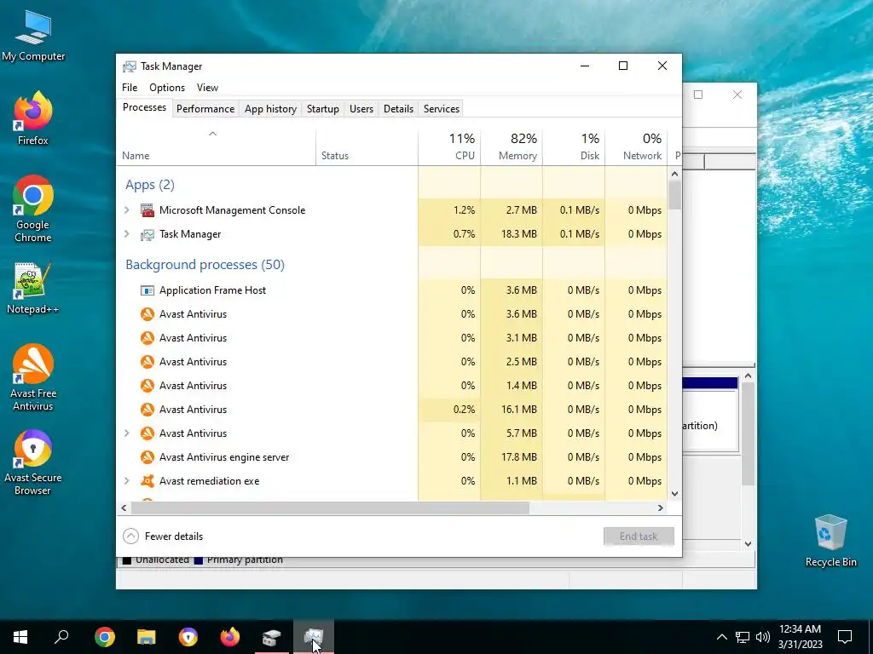Select Microsoft Management Console app icon

tap(147, 210)
